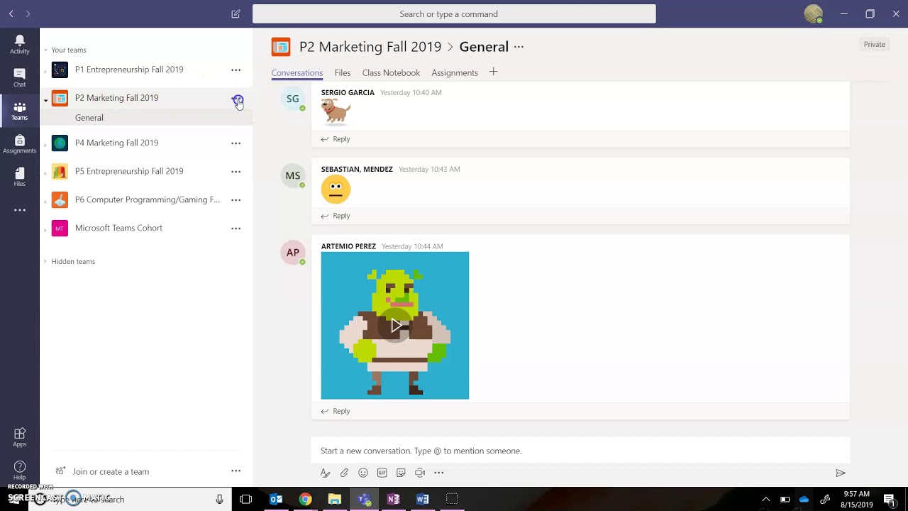Open more options for P1 Entrepreneurship team
Viewport: 908px width, 511px height.
236,70
